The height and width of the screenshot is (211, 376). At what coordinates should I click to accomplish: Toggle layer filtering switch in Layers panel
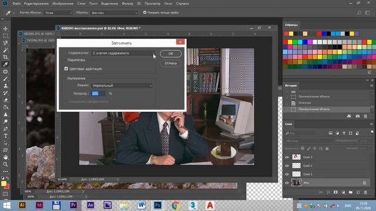pos(372,132)
